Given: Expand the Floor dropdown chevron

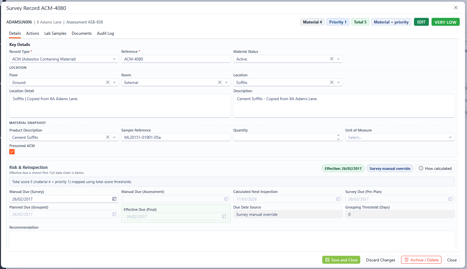Looking at the screenshot, I should click(x=114, y=82).
